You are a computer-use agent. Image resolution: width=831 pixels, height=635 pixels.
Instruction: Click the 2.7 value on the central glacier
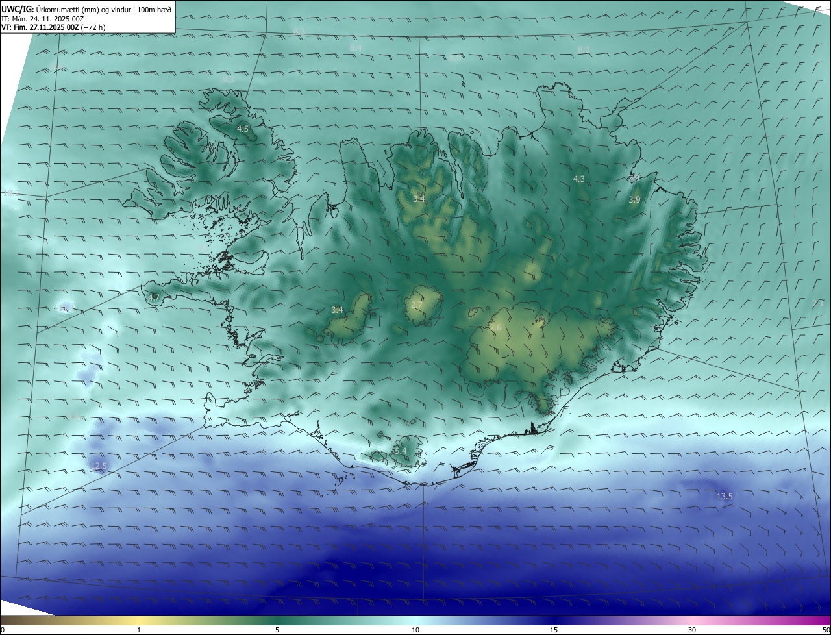point(417,305)
